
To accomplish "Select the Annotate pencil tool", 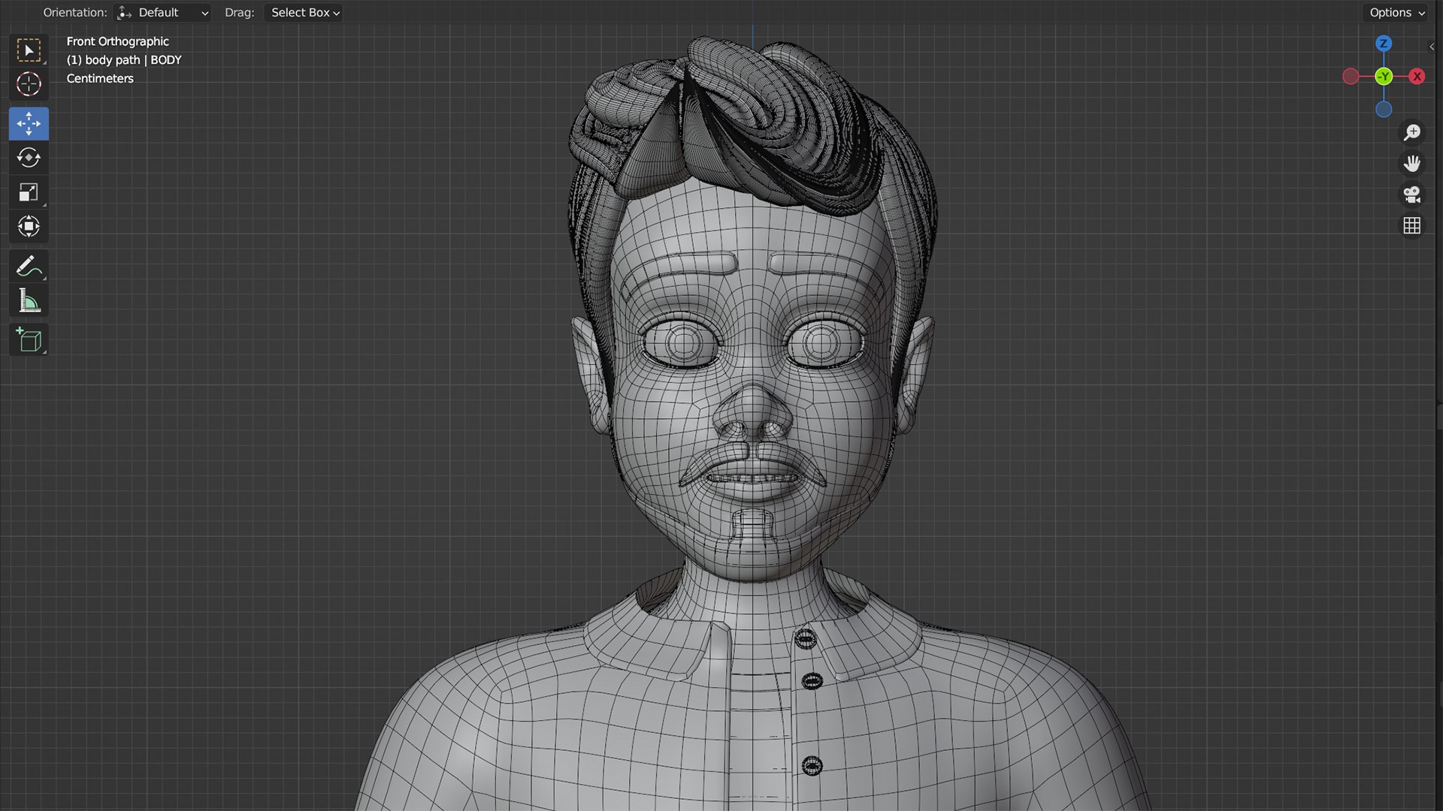I will [29, 266].
